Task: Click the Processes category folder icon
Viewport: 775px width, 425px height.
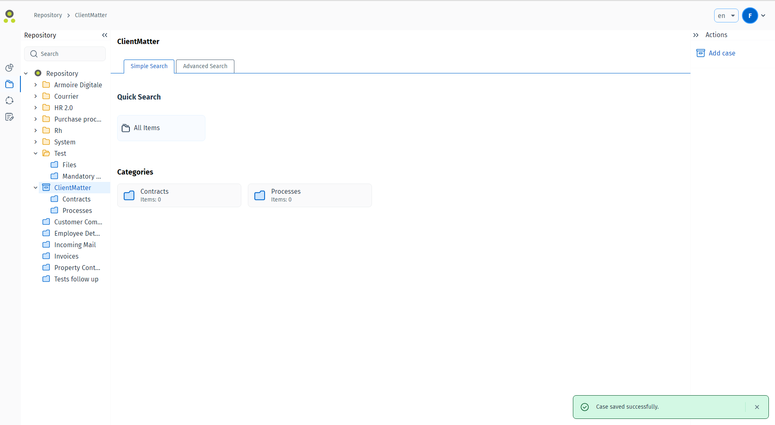Action: pos(260,195)
